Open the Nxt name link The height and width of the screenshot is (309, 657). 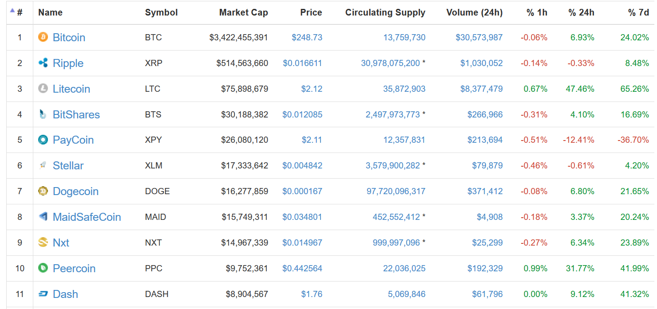61,243
